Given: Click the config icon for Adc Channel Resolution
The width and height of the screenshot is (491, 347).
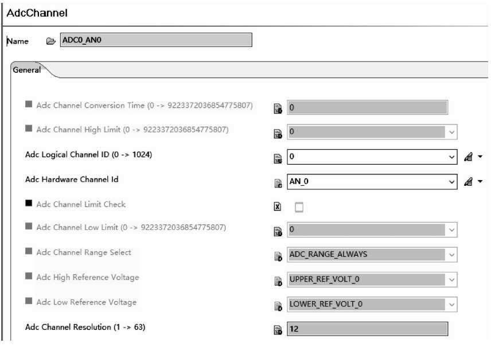Looking at the screenshot, I should [278, 330].
